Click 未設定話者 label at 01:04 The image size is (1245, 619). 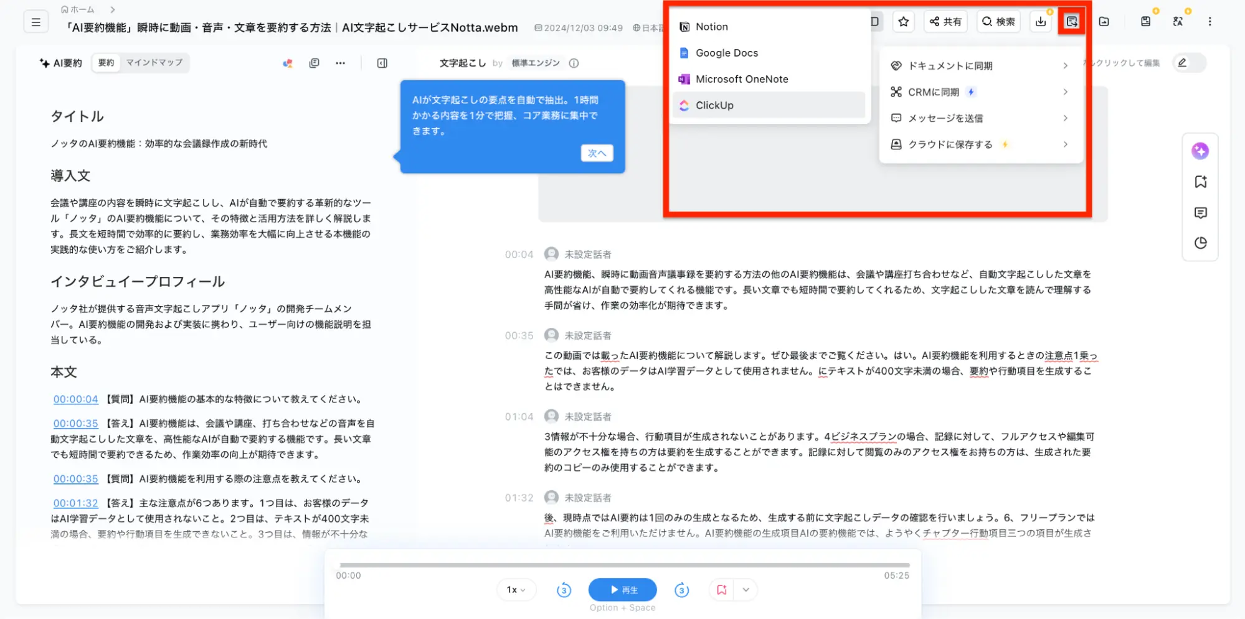click(588, 417)
